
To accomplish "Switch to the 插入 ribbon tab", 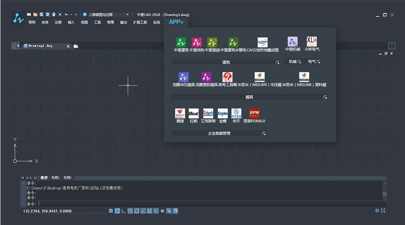I will (71, 22).
